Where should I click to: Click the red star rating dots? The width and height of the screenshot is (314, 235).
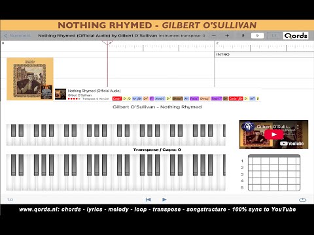(x=74, y=99)
